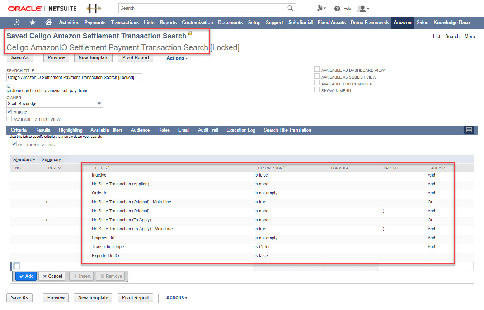The height and width of the screenshot is (310, 484).
Task: Click the Search Title text field
Action: 74,77
